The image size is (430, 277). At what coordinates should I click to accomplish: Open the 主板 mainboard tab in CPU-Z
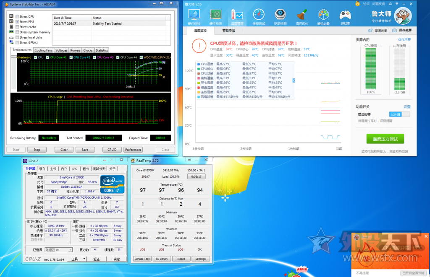tap(53, 168)
